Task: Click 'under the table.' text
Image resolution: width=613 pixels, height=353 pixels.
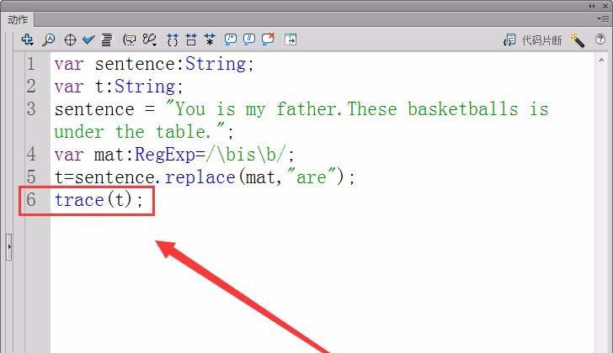Action: (132, 132)
